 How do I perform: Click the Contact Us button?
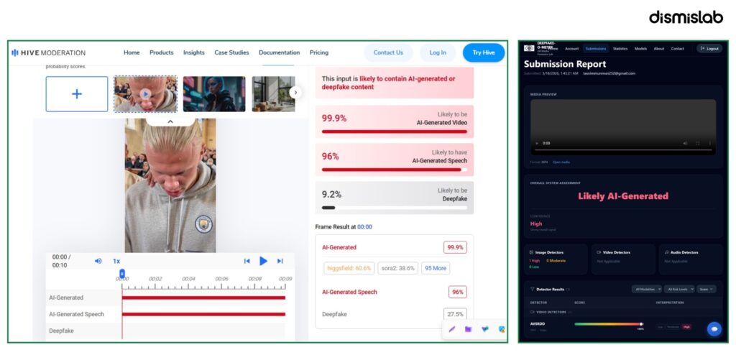click(388, 52)
